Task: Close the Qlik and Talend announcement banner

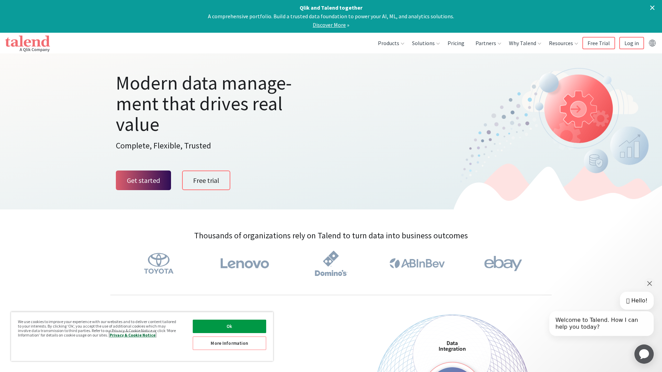Action: (652, 8)
